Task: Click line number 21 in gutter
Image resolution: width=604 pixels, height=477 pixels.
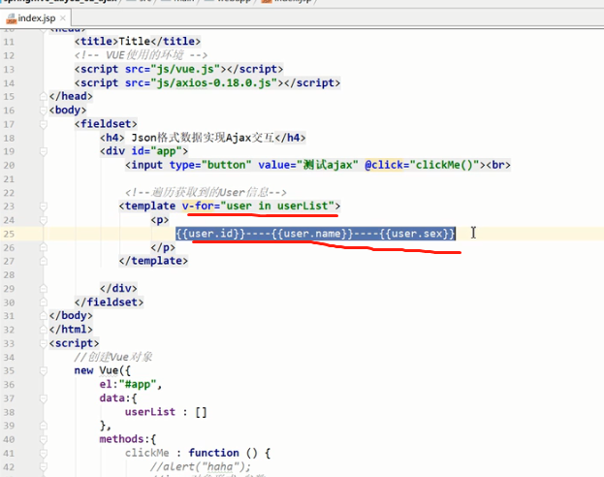Action: tap(9, 179)
